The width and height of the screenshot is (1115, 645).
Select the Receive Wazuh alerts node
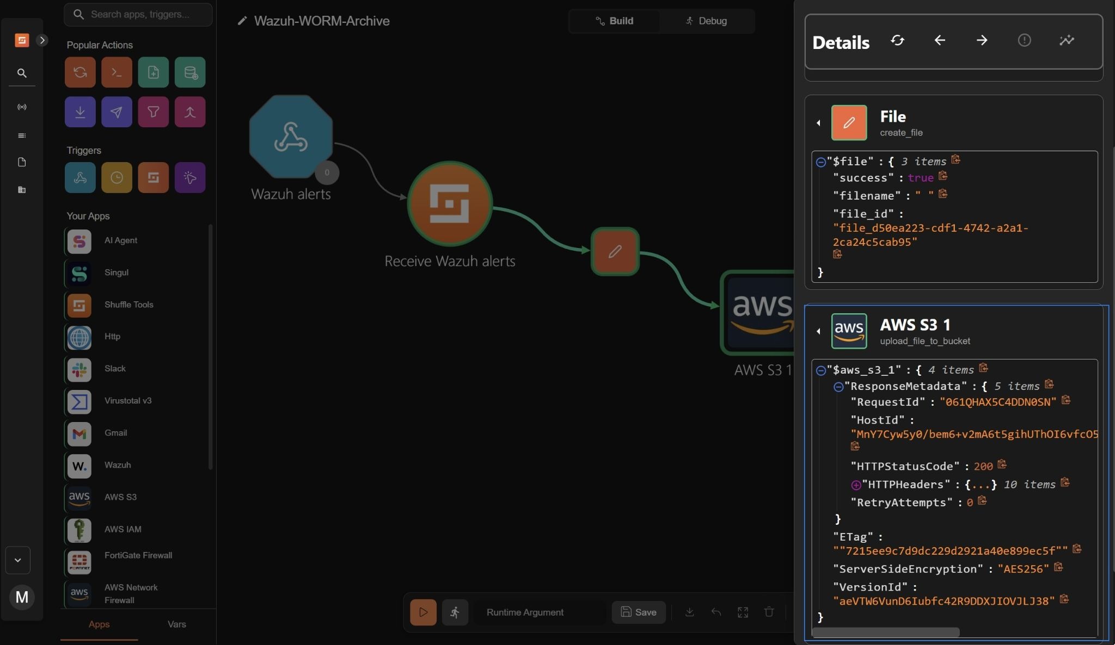450,204
